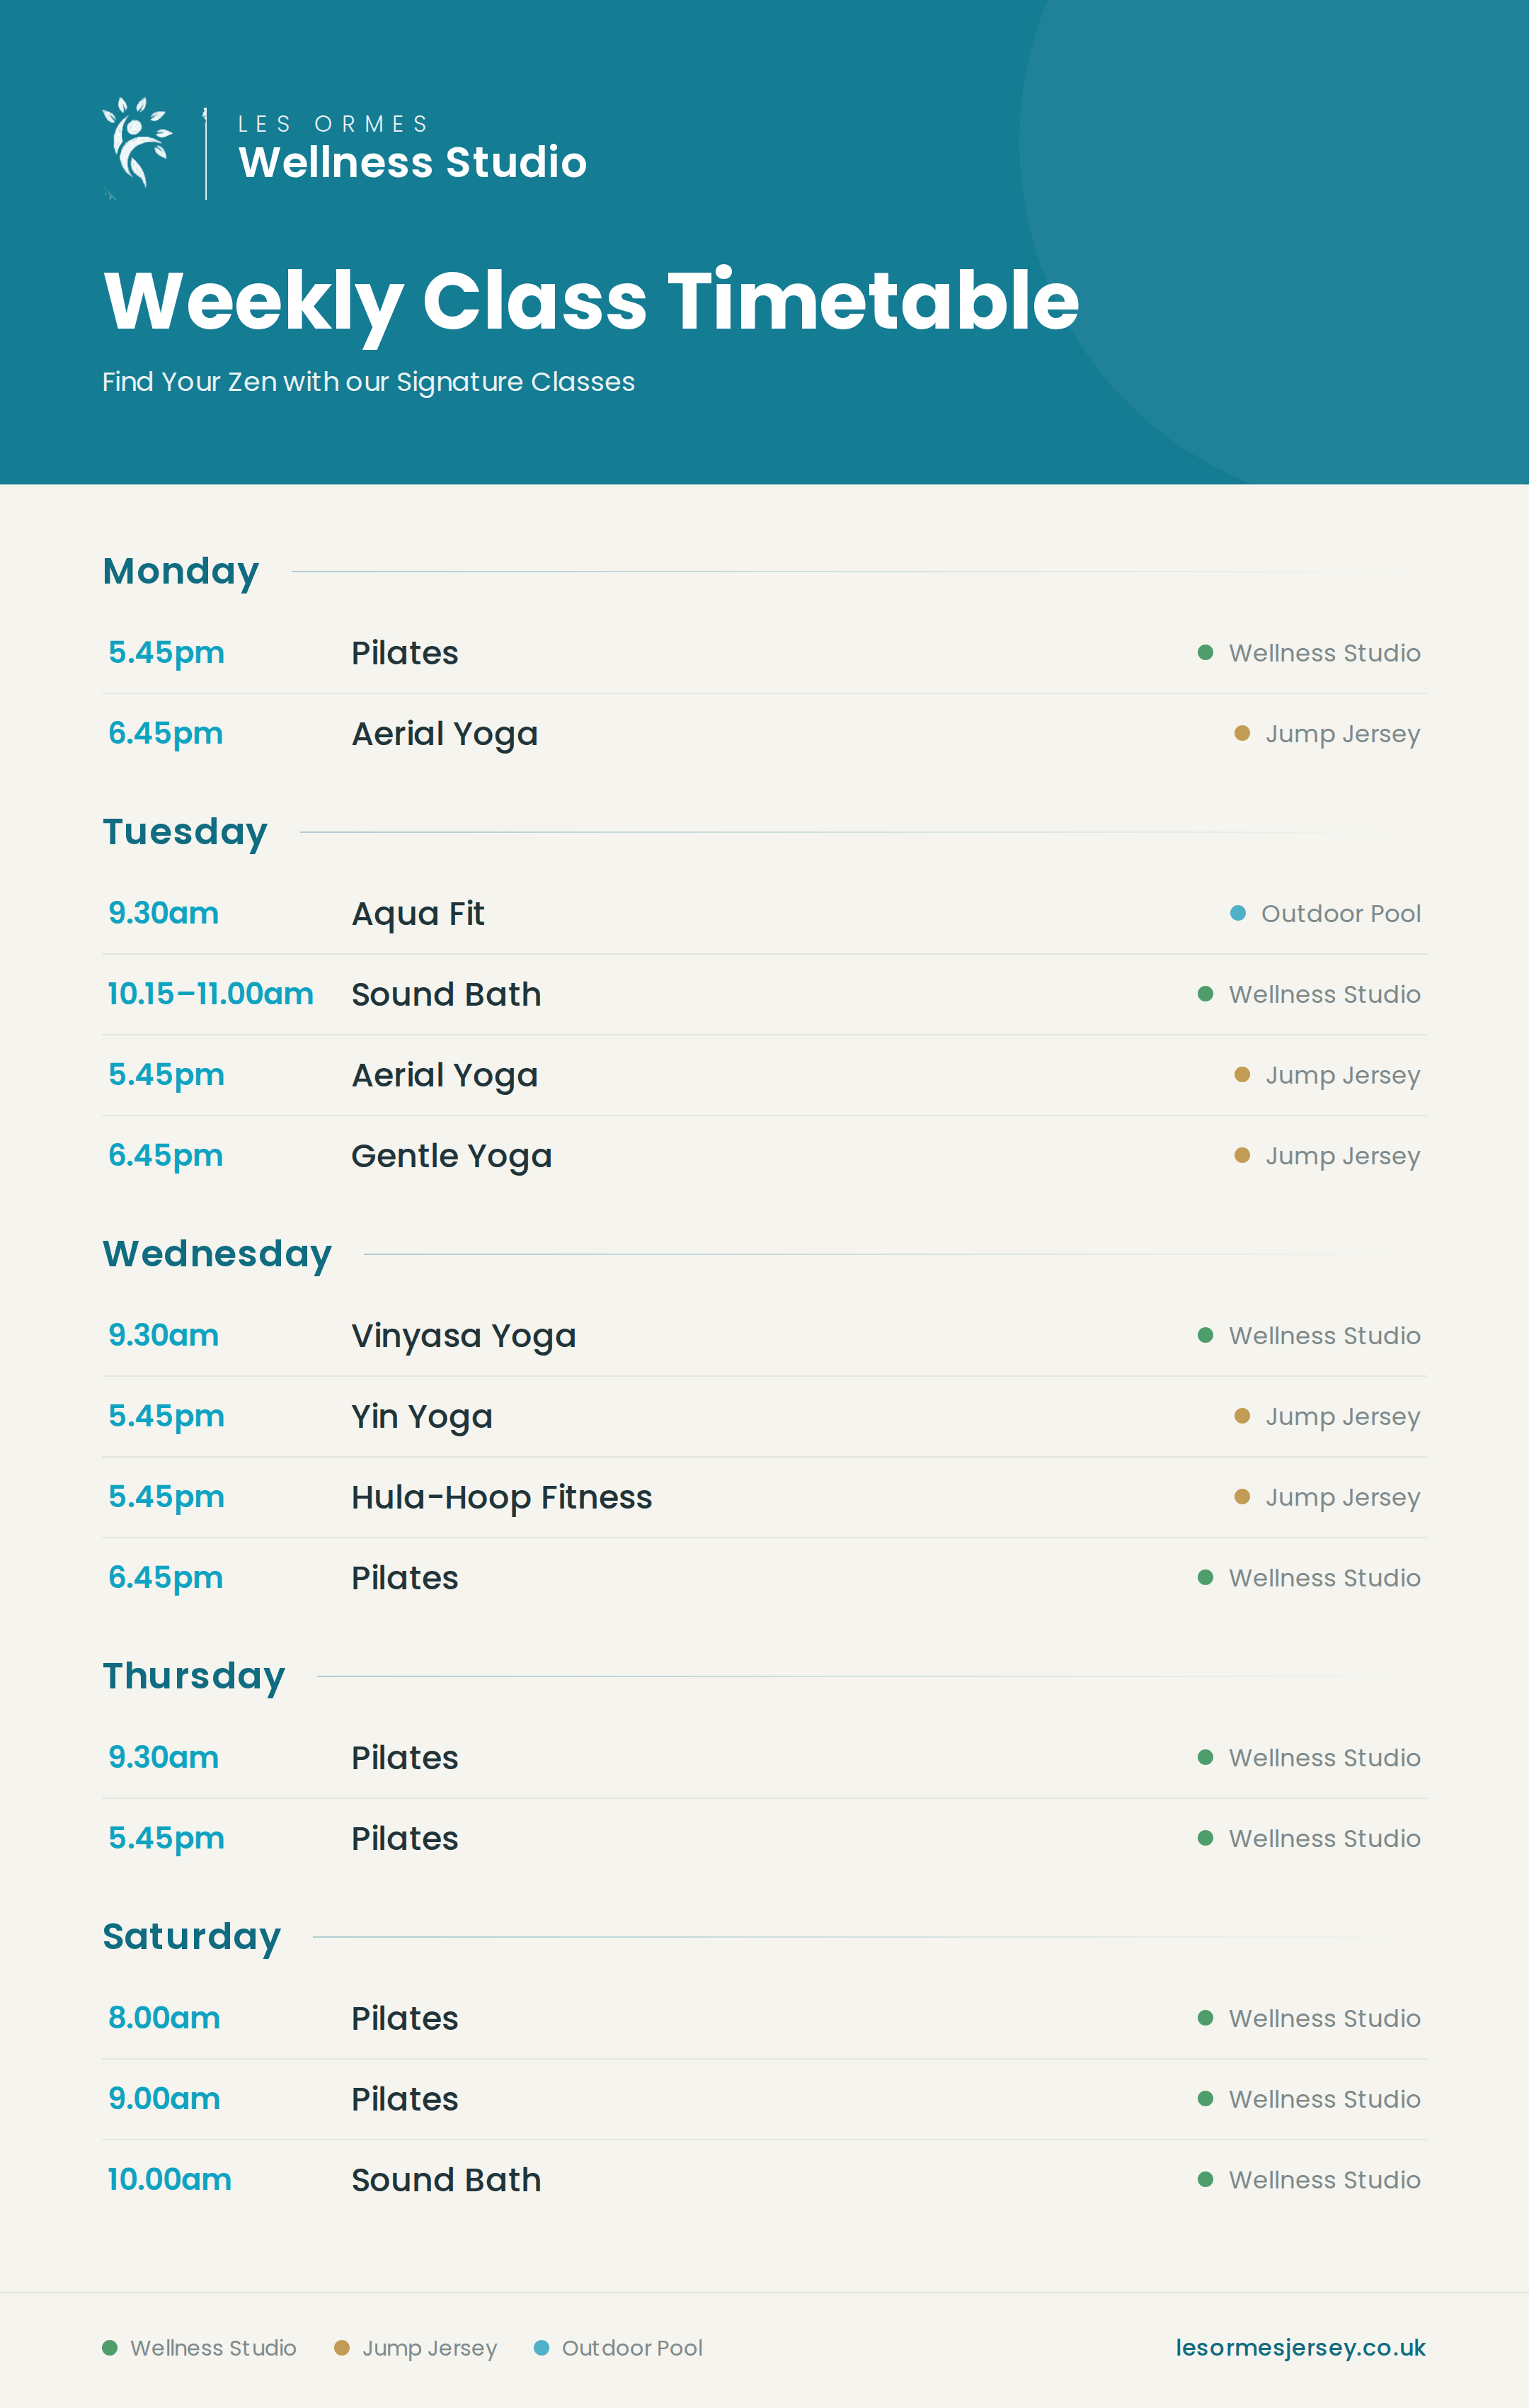Select the Monday 5.45pm Pilates class
This screenshot has height=2408, width=1529.
[x=764, y=653]
